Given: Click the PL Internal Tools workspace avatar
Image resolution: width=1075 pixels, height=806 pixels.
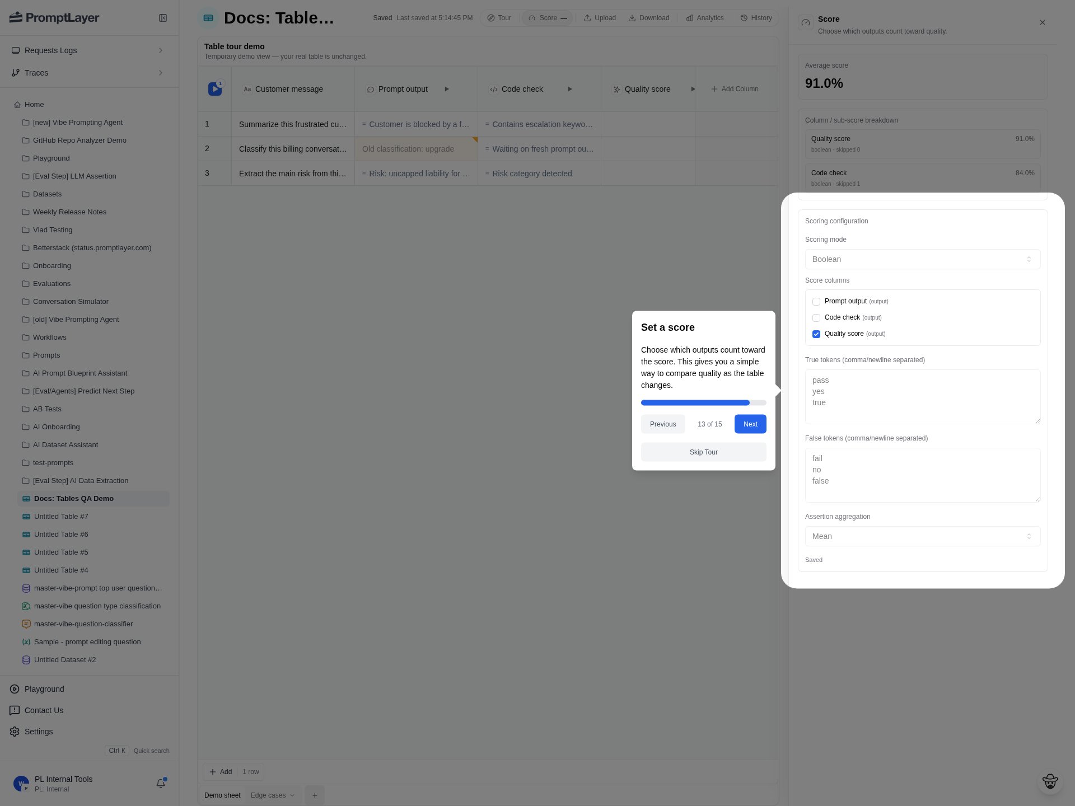Looking at the screenshot, I should tap(21, 784).
